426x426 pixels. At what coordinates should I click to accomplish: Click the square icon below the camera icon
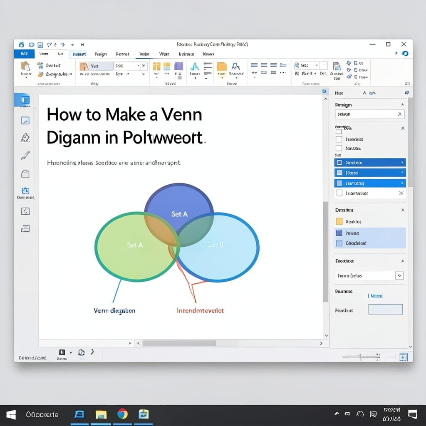tap(25, 211)
